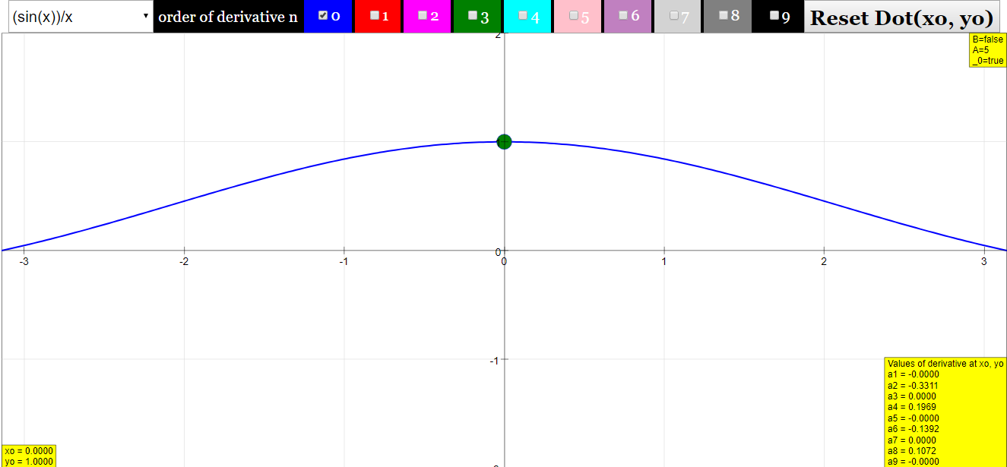Enable the order 3 derivative checkbox
This screenshot has height=467, width=1007.
[x=473, y=15]
